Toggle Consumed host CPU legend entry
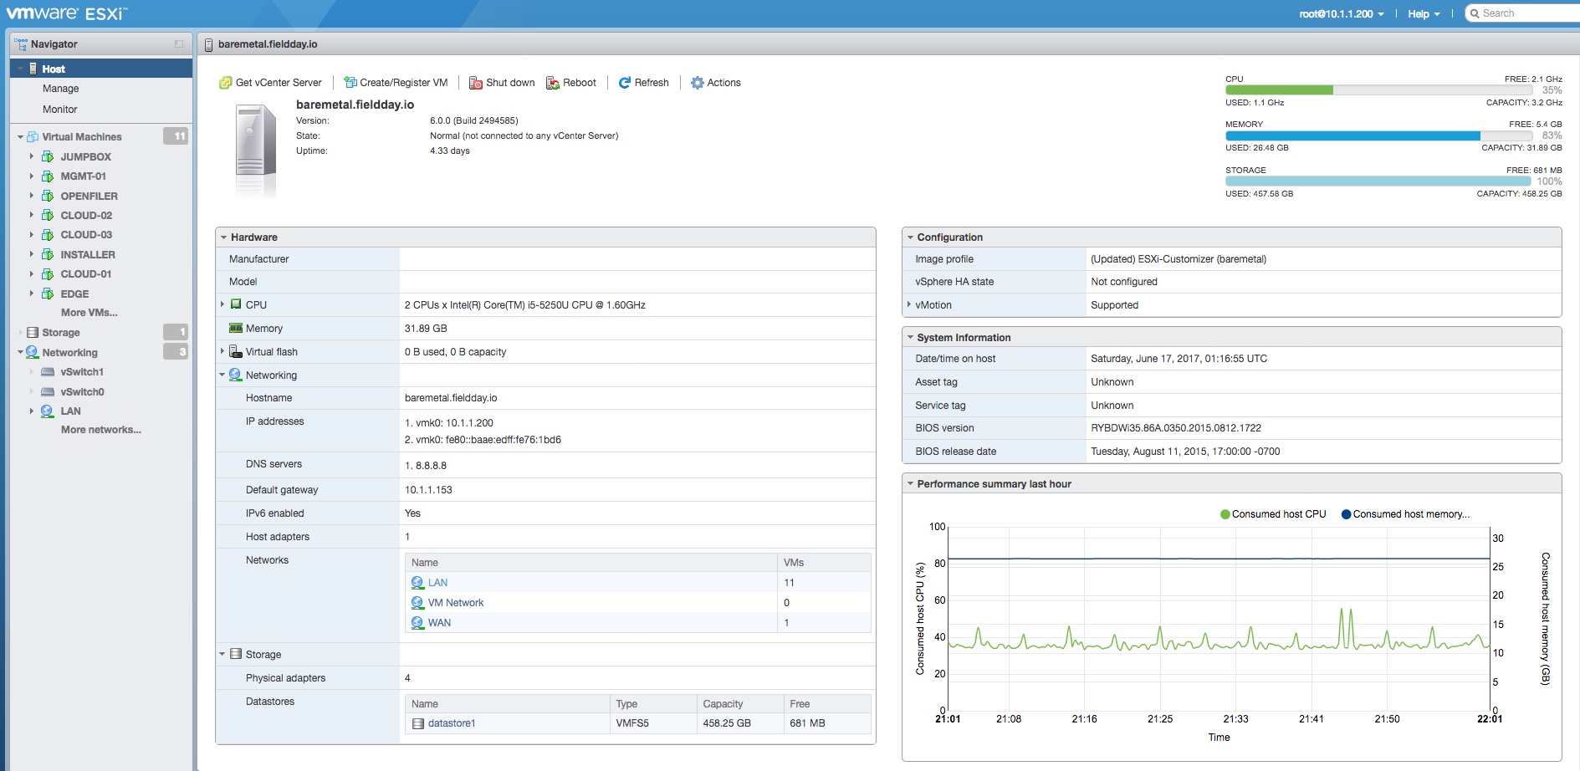The width and height of the screenshot is (1580, 771). pyautogui.click(x=1274, y=514)
